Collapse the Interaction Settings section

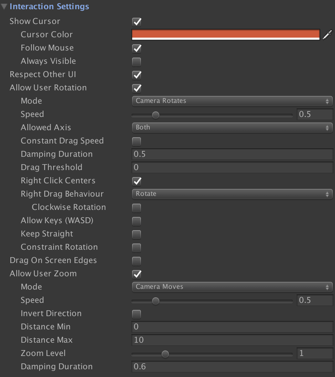4,7
